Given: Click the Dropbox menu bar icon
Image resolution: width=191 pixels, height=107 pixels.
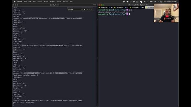Looking at the screenshot, I should (x=124, y=2).
